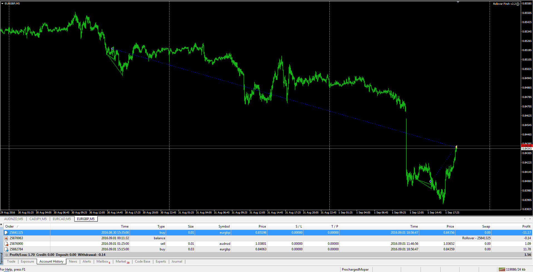Click the Rollover - 25841325 comment cell
Screen dimensions: 533x272
[x=476, y=238]
